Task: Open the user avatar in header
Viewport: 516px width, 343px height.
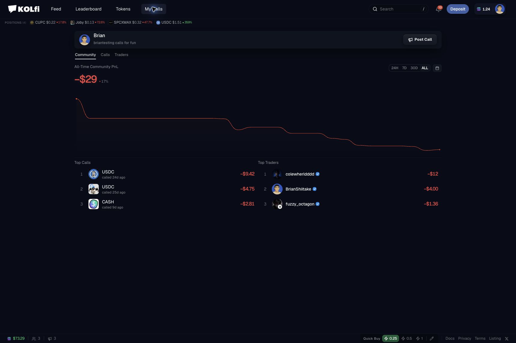Action: (x=499, y=9)
